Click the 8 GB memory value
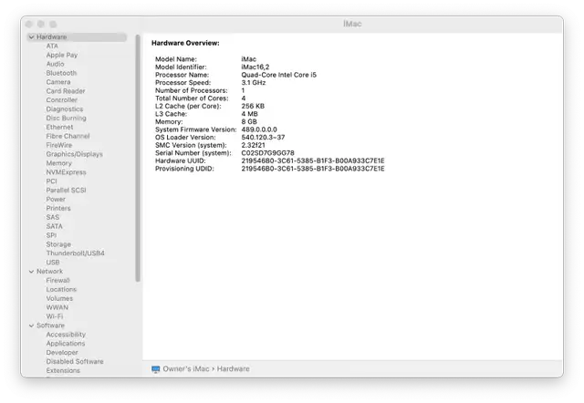Screen dimensions: 584x403 249,122
